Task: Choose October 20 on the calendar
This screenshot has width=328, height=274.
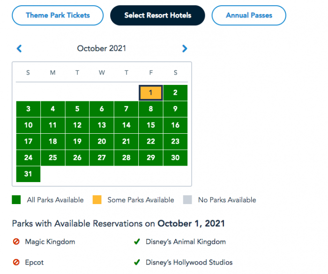Action: tap(102, 141)
